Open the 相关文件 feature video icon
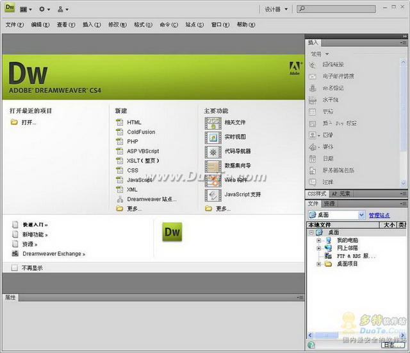 213,123
